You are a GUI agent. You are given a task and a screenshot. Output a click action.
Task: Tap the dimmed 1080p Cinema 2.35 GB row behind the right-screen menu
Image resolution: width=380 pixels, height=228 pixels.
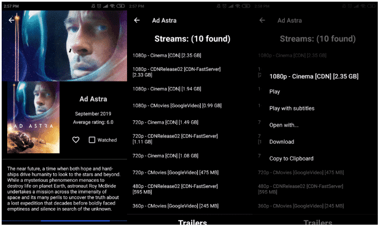pos(292,56)
